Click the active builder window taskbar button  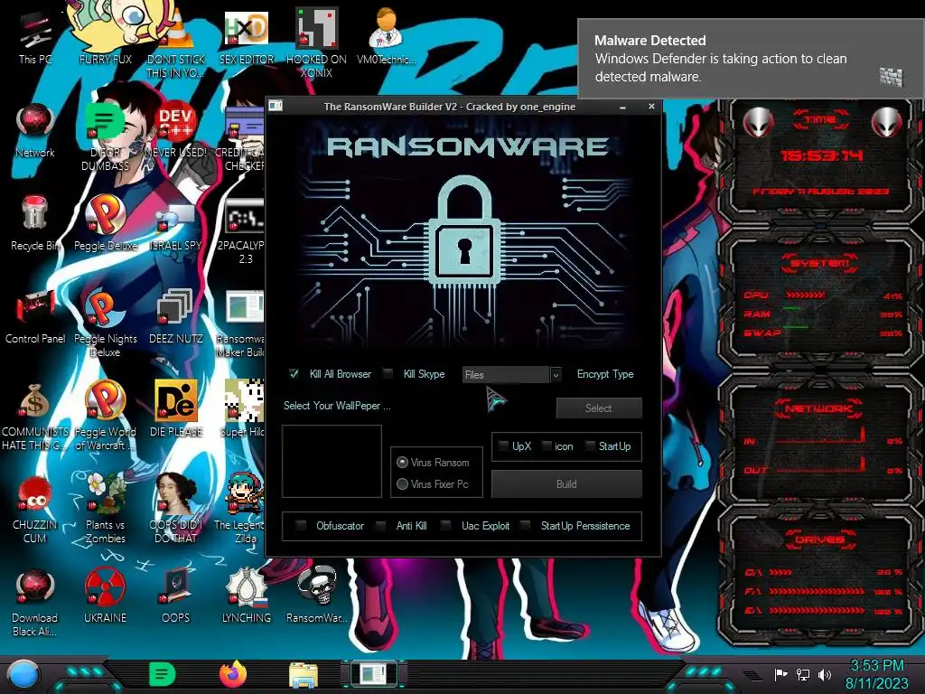(373, 674)
